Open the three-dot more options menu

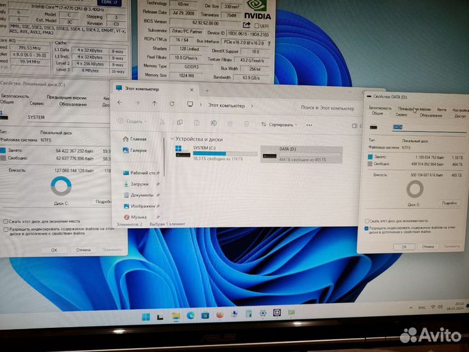click(x=309, y=125)
